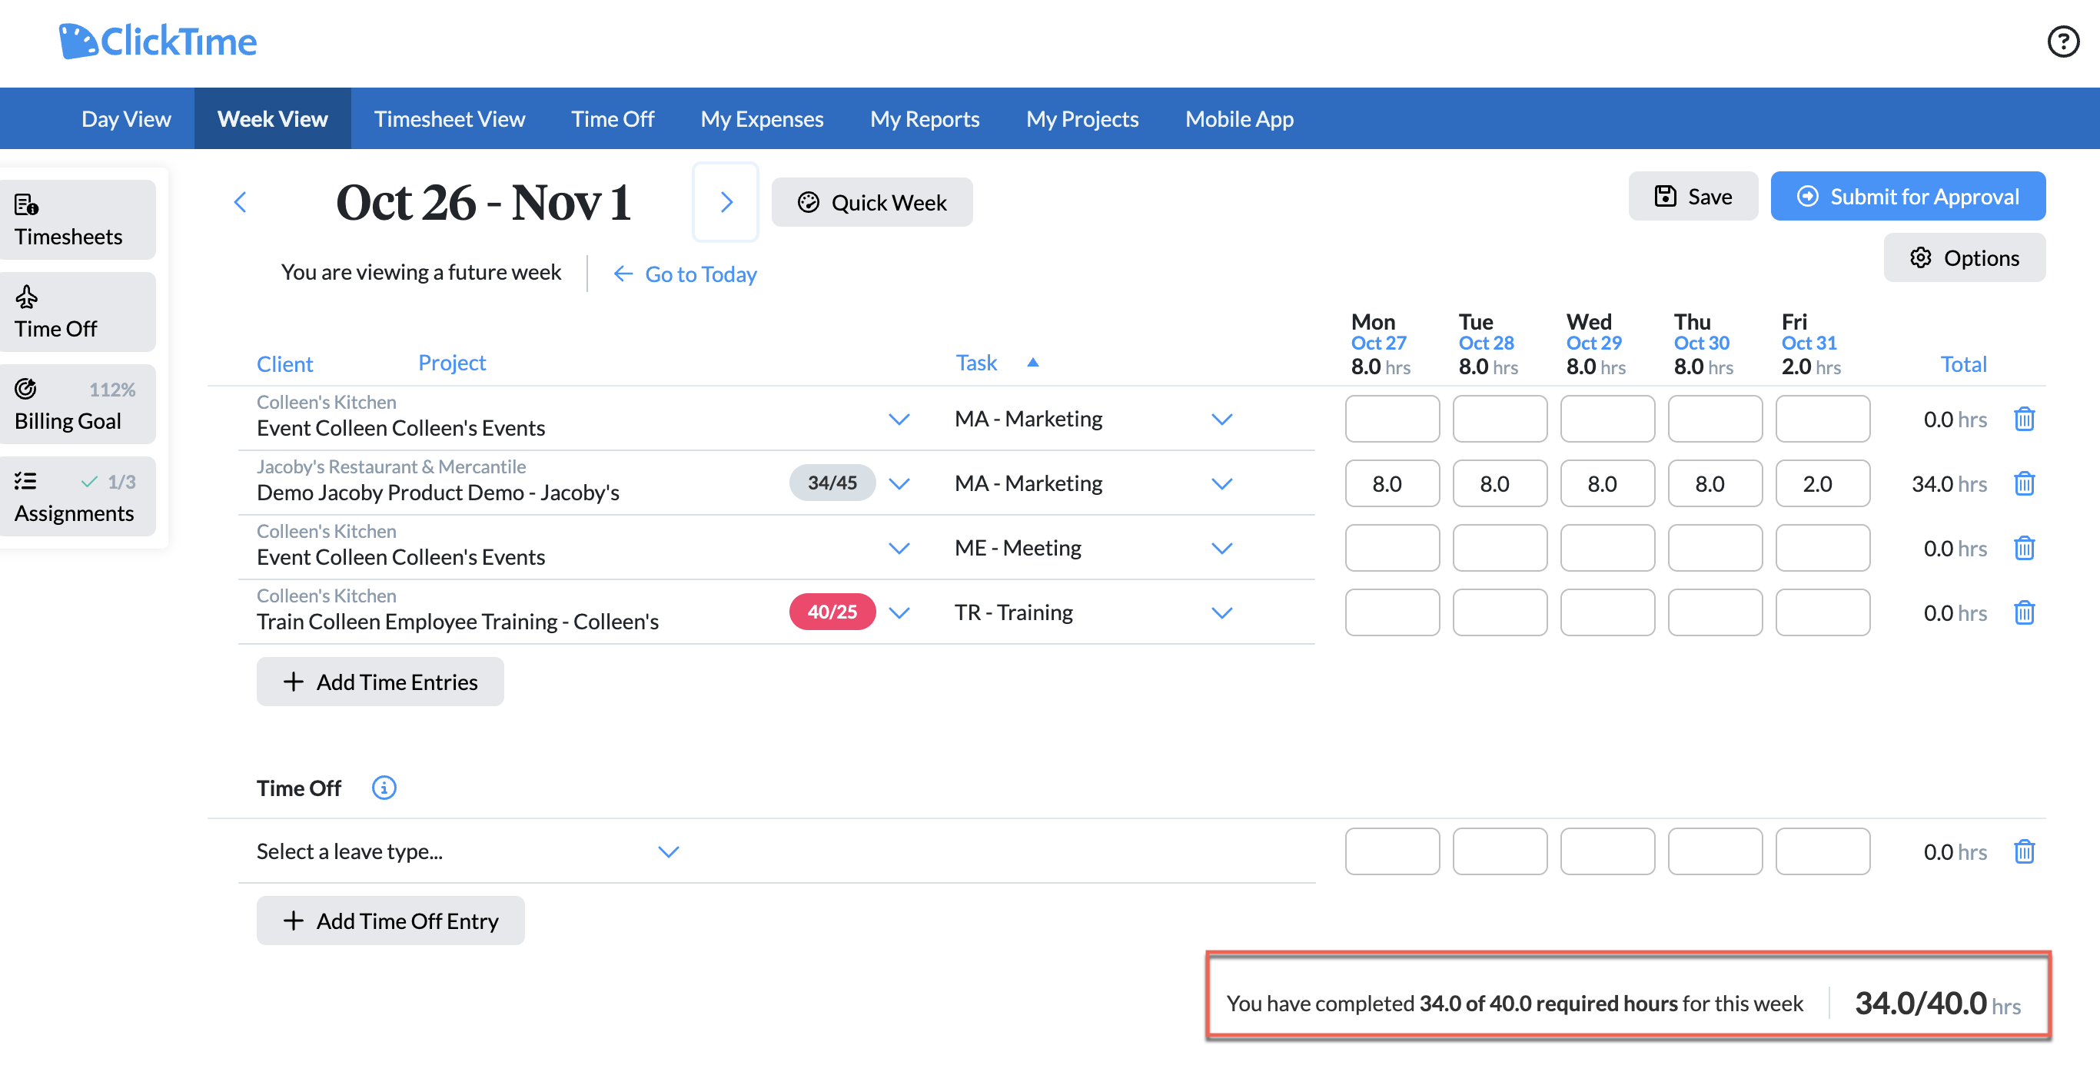Click the Quick Week button
The height and width of the screenshot is (1065, 2100).
(x=872, y=202)
